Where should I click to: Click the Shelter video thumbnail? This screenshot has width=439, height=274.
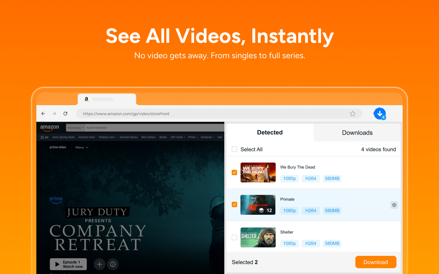(258, 237)
